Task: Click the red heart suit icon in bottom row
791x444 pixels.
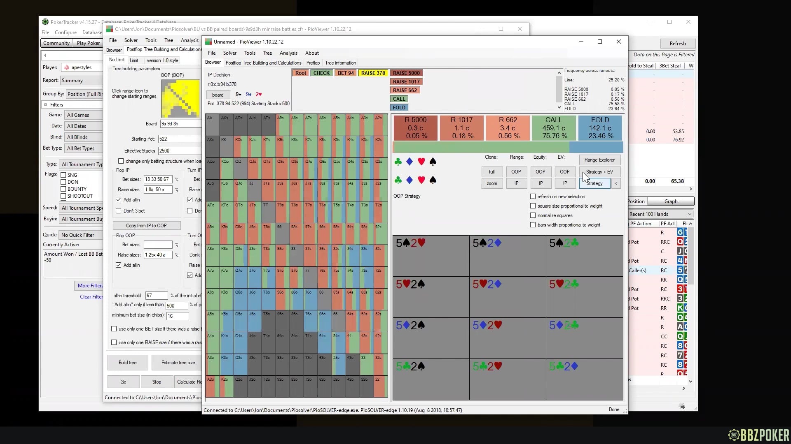Action: tap(421, 180)
